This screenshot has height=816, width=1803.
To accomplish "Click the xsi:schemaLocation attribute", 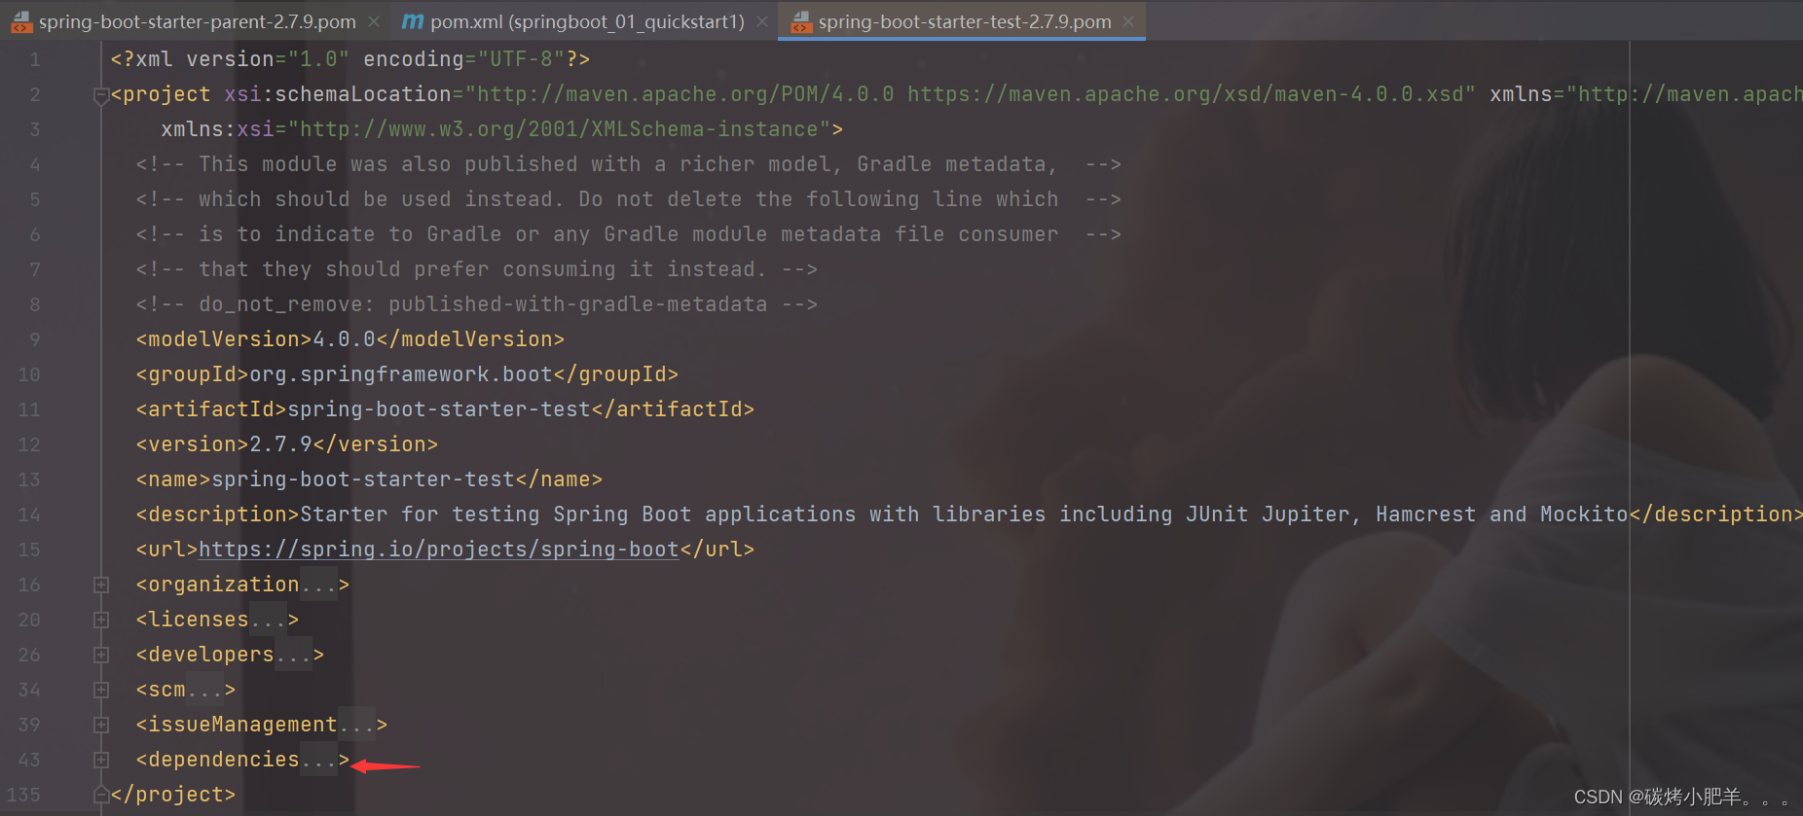I will (850, 94).
